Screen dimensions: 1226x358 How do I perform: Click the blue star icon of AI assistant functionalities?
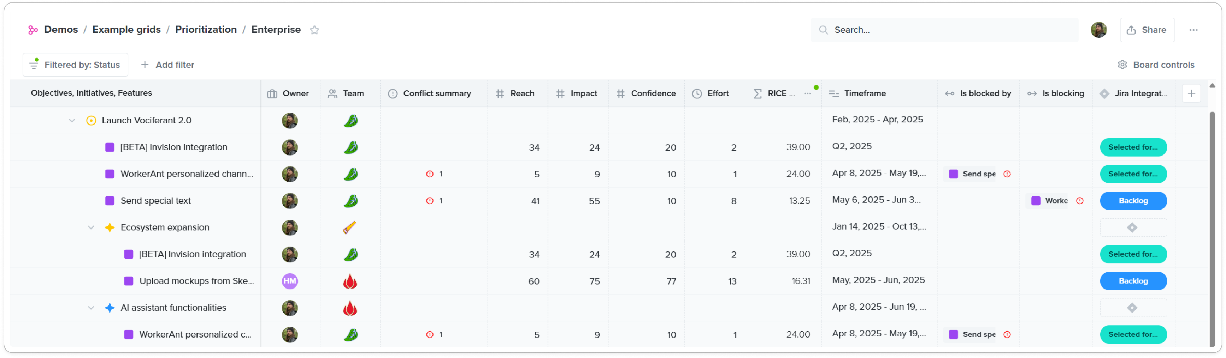click(x=110, y=308)
